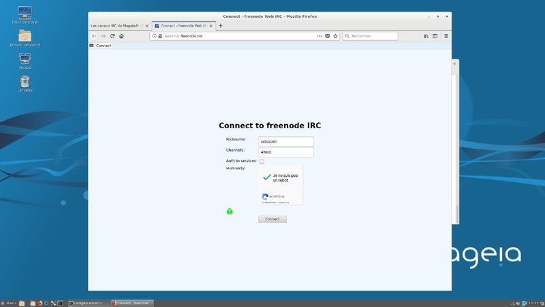This screenshot has height=307, width=545.
Task: Open the volume control in system tray
Action: [518, 304]
